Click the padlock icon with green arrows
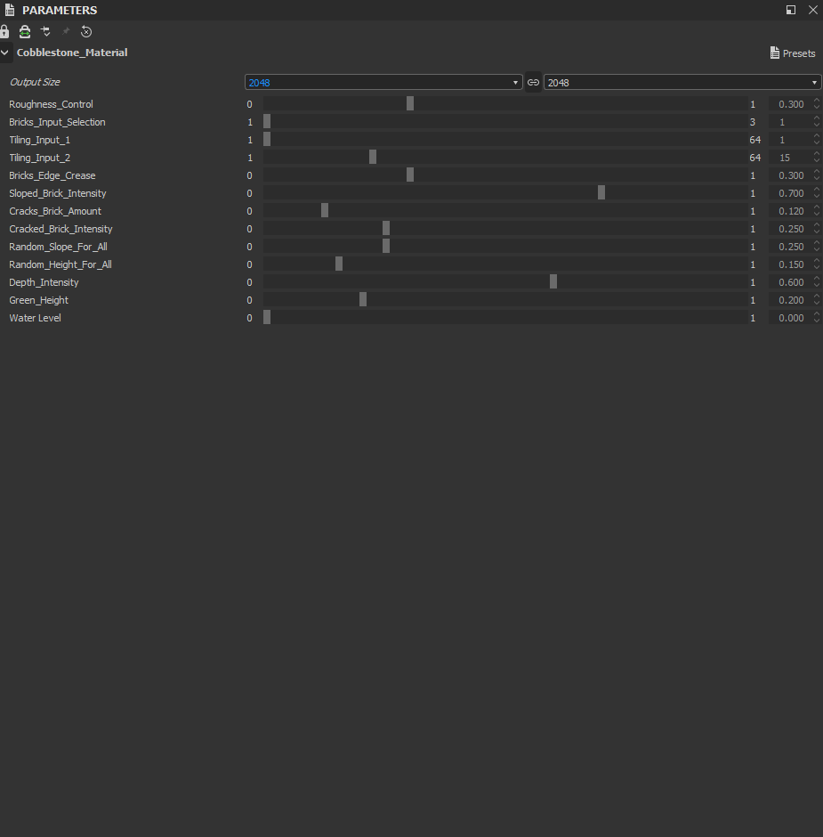The height and width of the screenshot is (837, 823). pyautogui.click(x=25, y=31)
